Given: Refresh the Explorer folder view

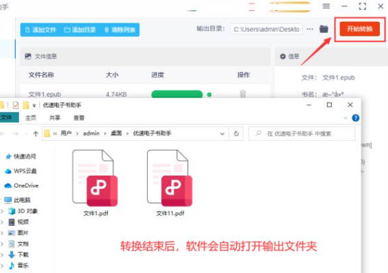Looking at the screenshot, I should tap(236, 133).
